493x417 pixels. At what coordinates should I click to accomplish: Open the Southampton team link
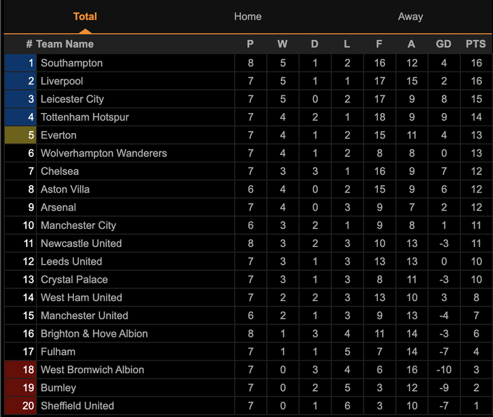(x=72, y=63)
